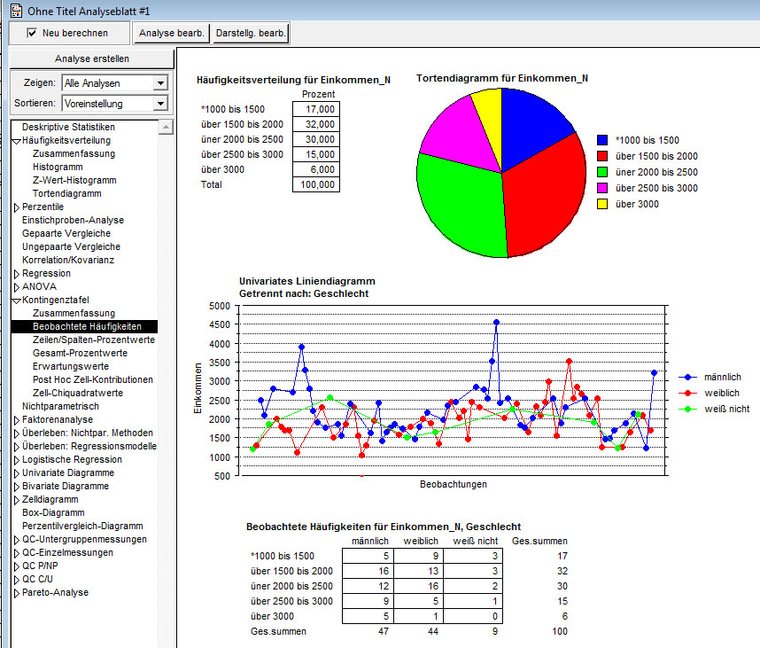Click red legend swatch for über 1500 bis 2000
This screenshot has width=760, height=648.
[602, 156]
